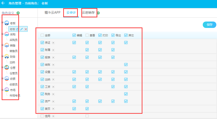Delete 老板 role with the red X icon
The height and width of the screenshot is (119, 217).
(x=26, y=29)
